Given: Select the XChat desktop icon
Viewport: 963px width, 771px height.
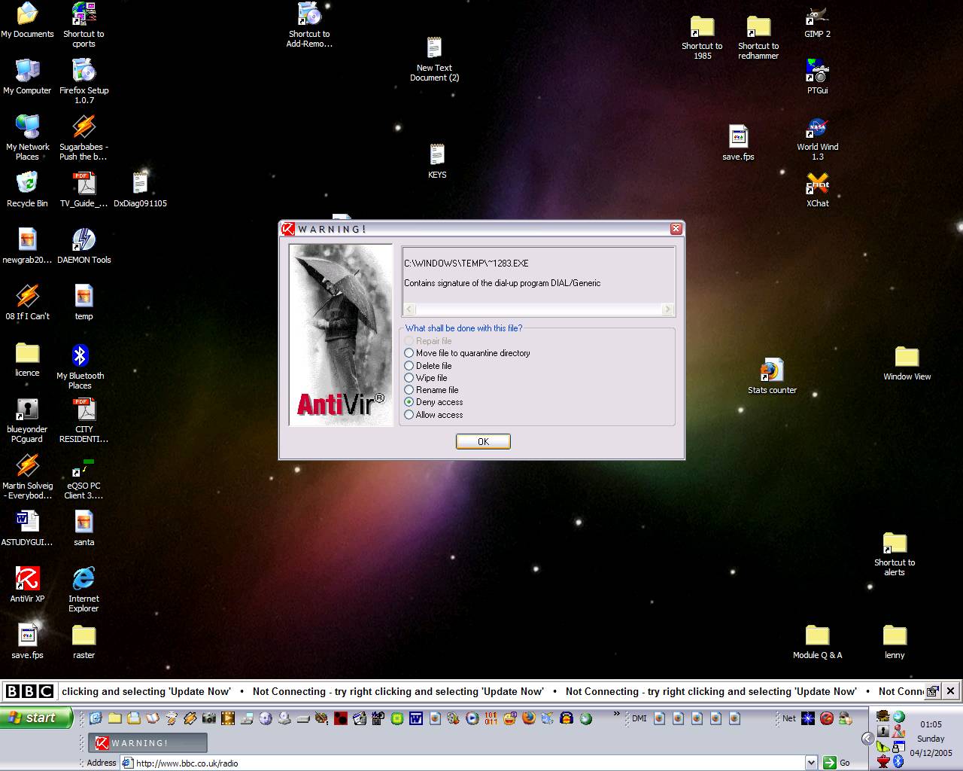Looking at the screenshot, I should (817, 190).
